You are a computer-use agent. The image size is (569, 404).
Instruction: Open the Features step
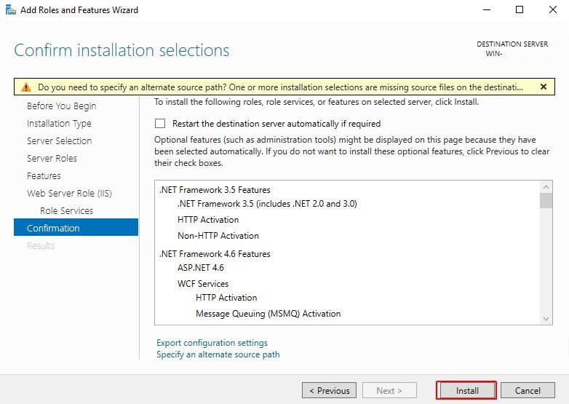[x=44, y=175]
